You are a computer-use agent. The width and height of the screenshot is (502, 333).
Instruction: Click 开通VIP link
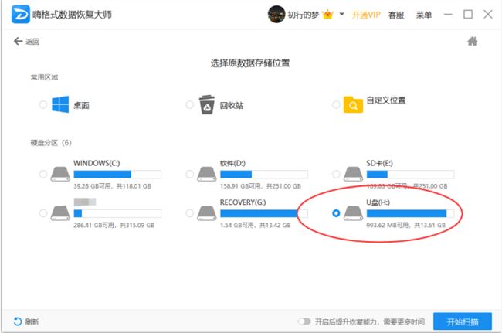point(366,15)
